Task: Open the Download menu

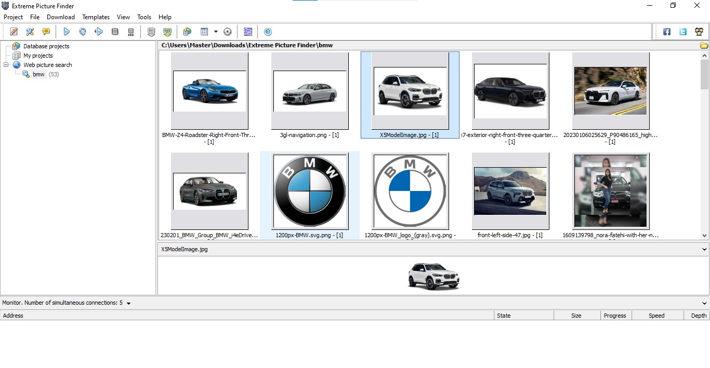Action: 61,17
